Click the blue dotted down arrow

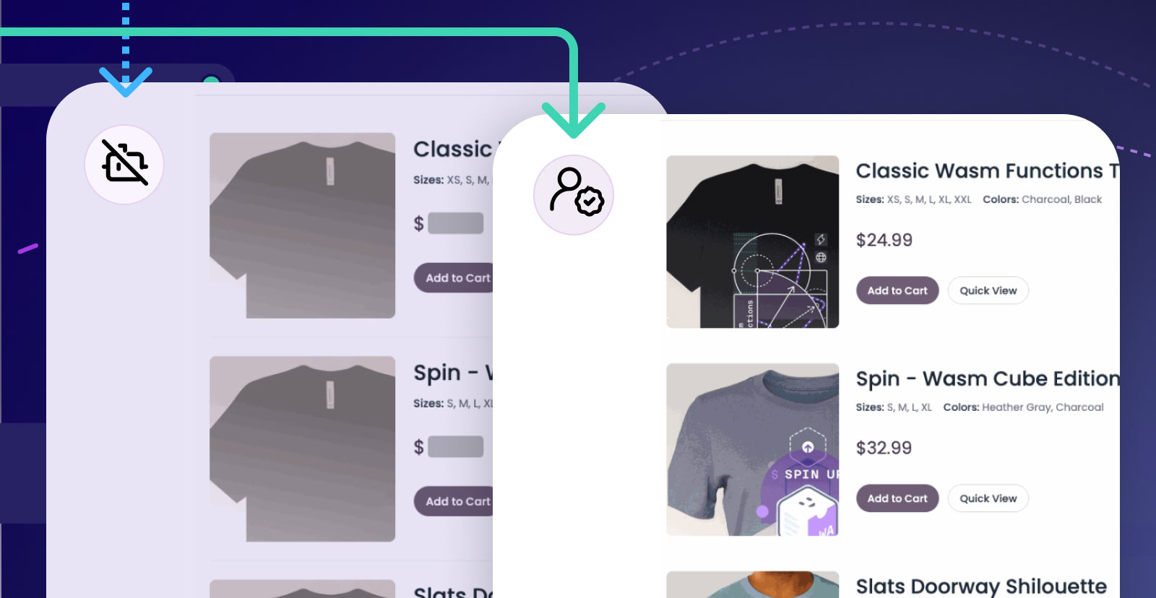(x=126, y=50)
